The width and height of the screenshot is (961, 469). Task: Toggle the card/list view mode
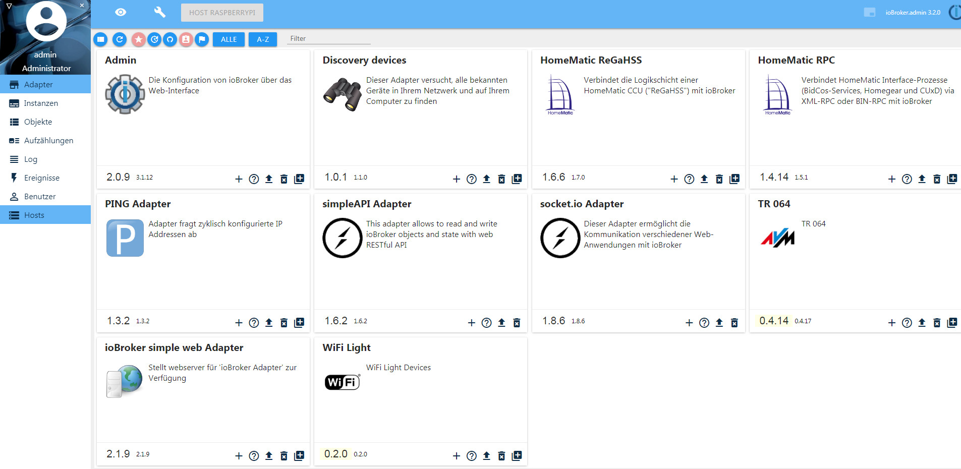click(102, 39)
